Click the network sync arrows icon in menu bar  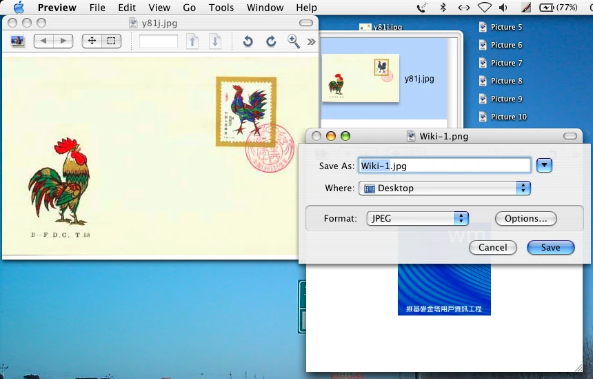tap(463, 7)
